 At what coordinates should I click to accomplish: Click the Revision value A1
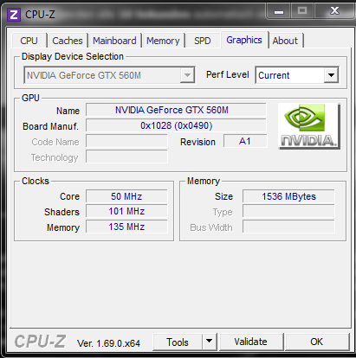pos(245,141)
